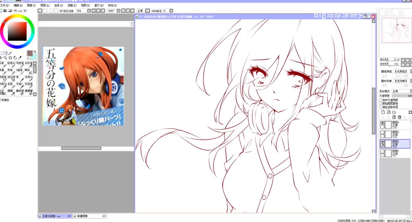Choose the 模糊 blur tool
412x222 pixels.
11,93
